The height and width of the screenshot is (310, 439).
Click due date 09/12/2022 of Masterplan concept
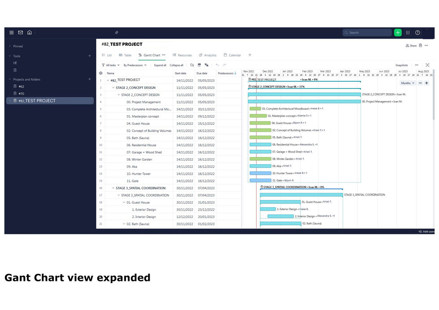click(206, 116)
